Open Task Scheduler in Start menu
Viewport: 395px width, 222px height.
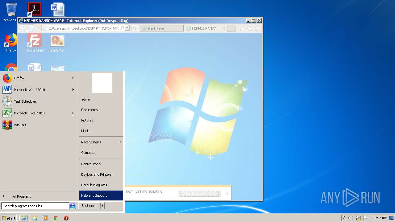tap(38, 101)
